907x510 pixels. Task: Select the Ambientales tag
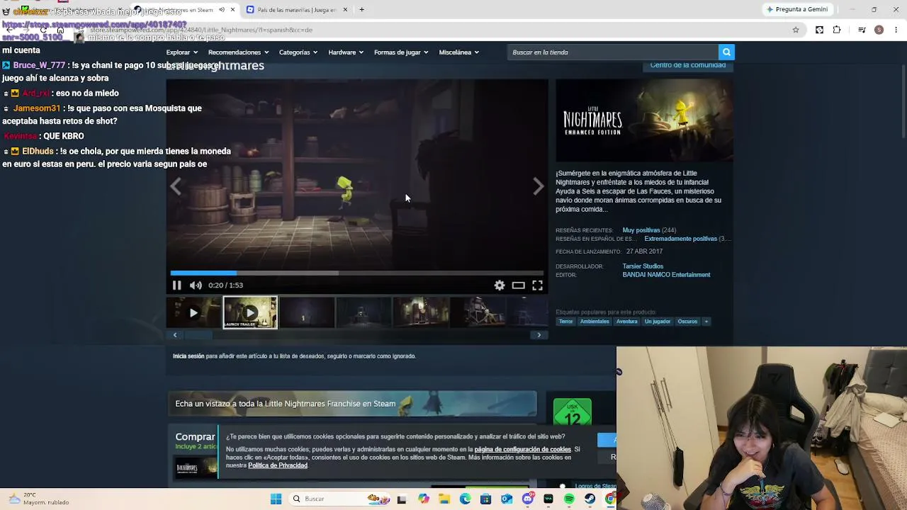[595, 322]
